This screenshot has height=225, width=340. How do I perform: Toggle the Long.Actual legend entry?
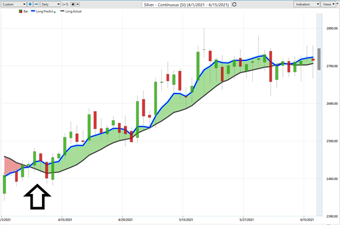[71, 11]
